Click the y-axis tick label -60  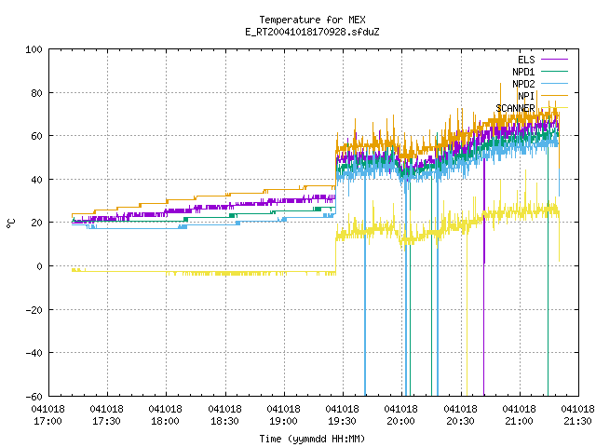click(34, 397)
